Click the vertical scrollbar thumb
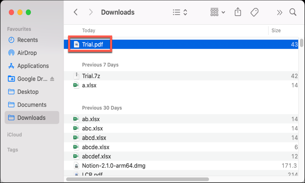The width and height of the screenshot is (305, 183). click(x=301, y=43)
